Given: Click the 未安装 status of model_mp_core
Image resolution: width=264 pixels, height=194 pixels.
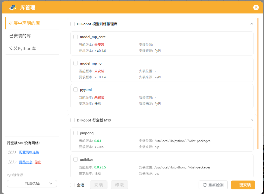Looking at the screenshot, I should tap(99, 45).
